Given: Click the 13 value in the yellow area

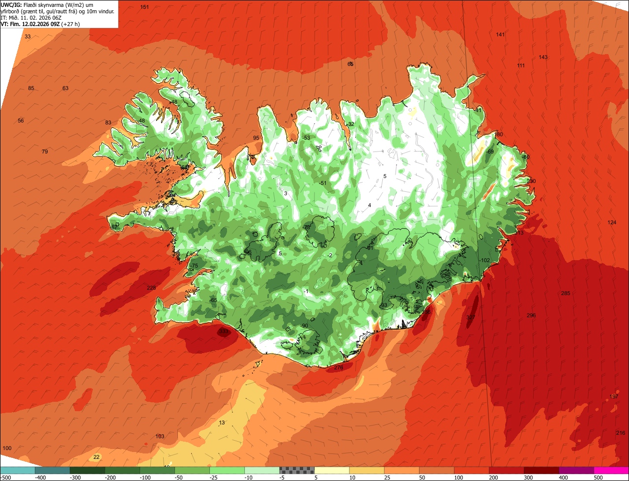Looking at the screenshot, I should click(x=222, y=422).
